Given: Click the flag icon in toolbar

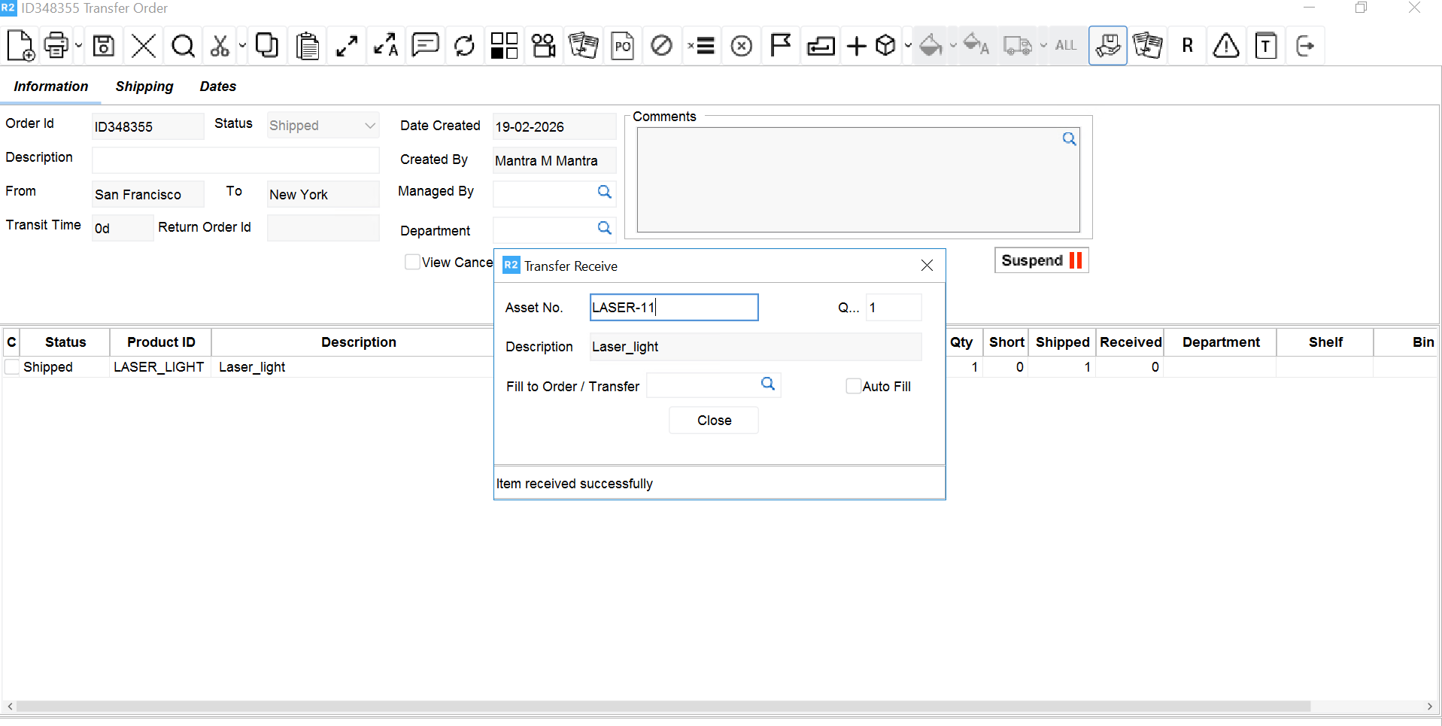Looking at the screenshot, I should point(780,46).
